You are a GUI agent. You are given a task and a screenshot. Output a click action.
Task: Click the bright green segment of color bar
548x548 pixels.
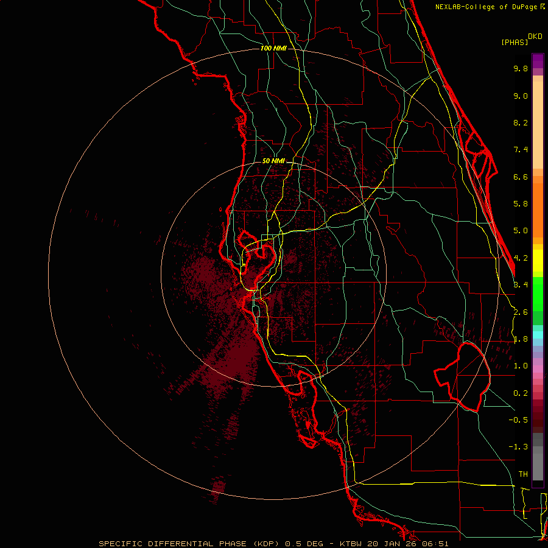point(538,293)
